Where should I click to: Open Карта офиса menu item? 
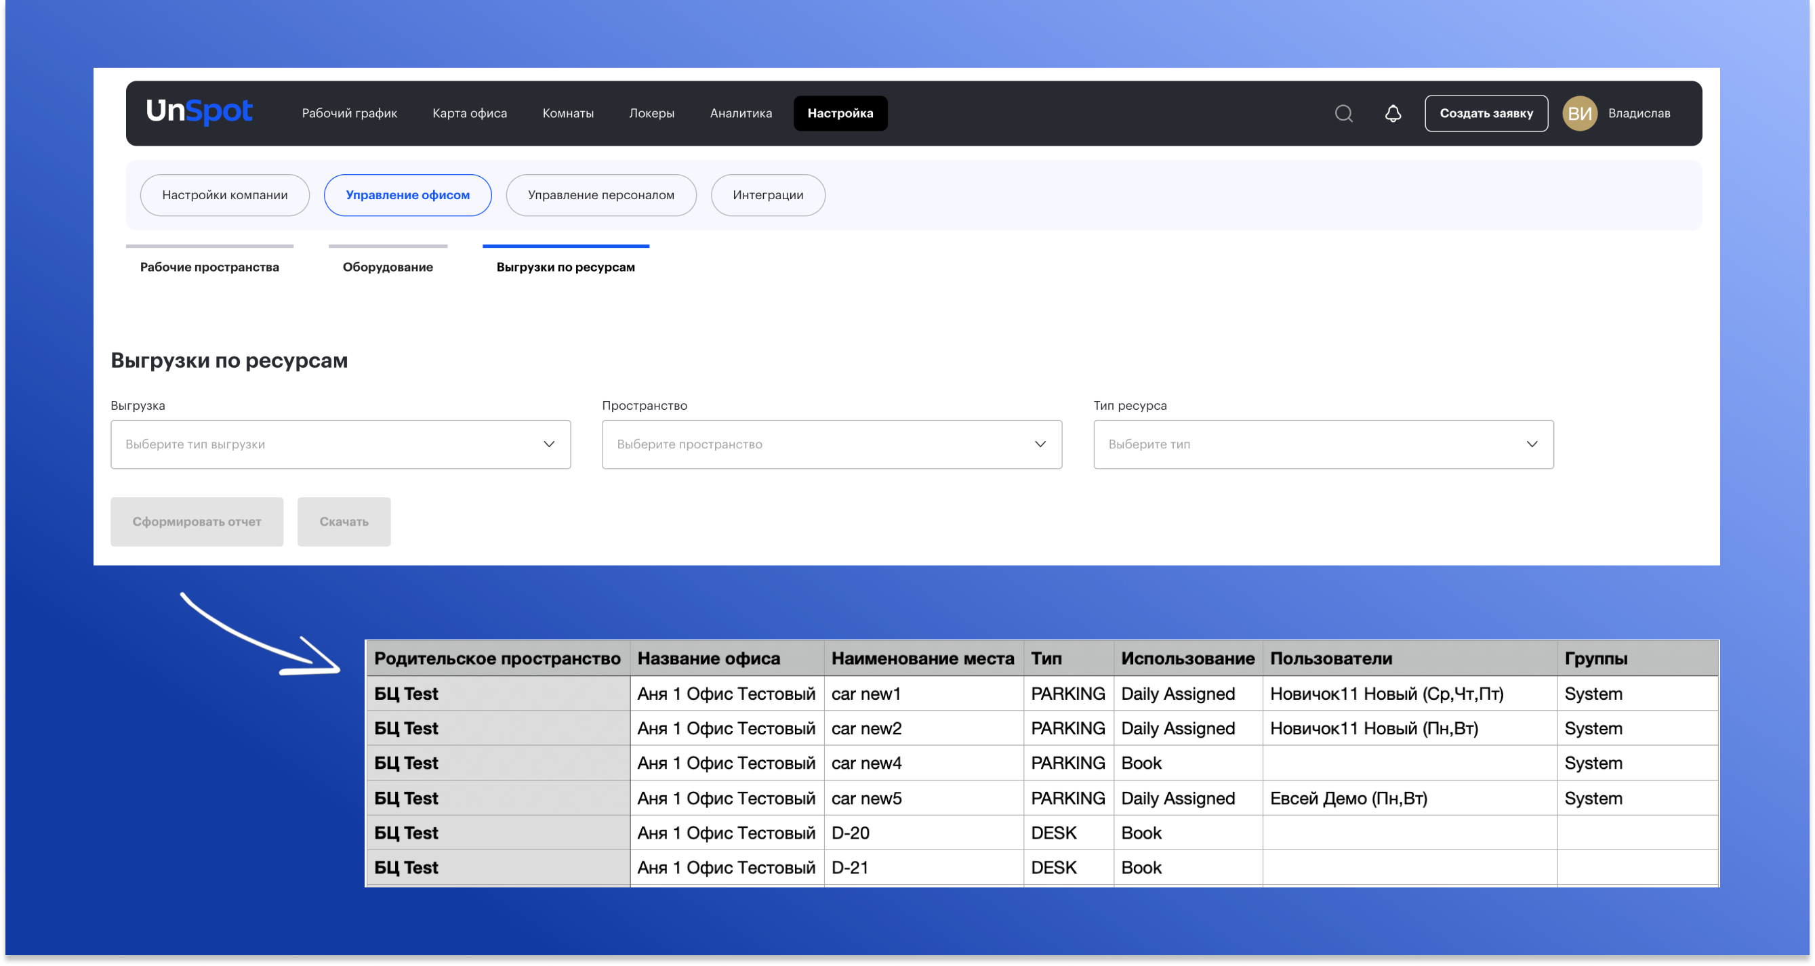pyautogui.click(x=469, y=113)
